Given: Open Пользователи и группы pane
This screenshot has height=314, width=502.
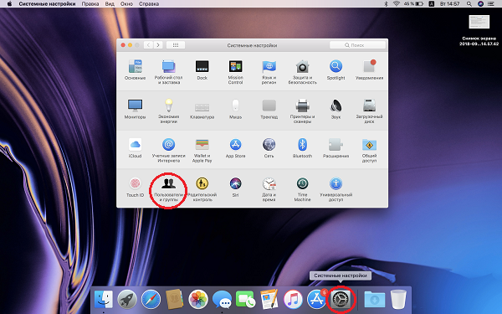Looking at the screenshot, I should 169,189.
